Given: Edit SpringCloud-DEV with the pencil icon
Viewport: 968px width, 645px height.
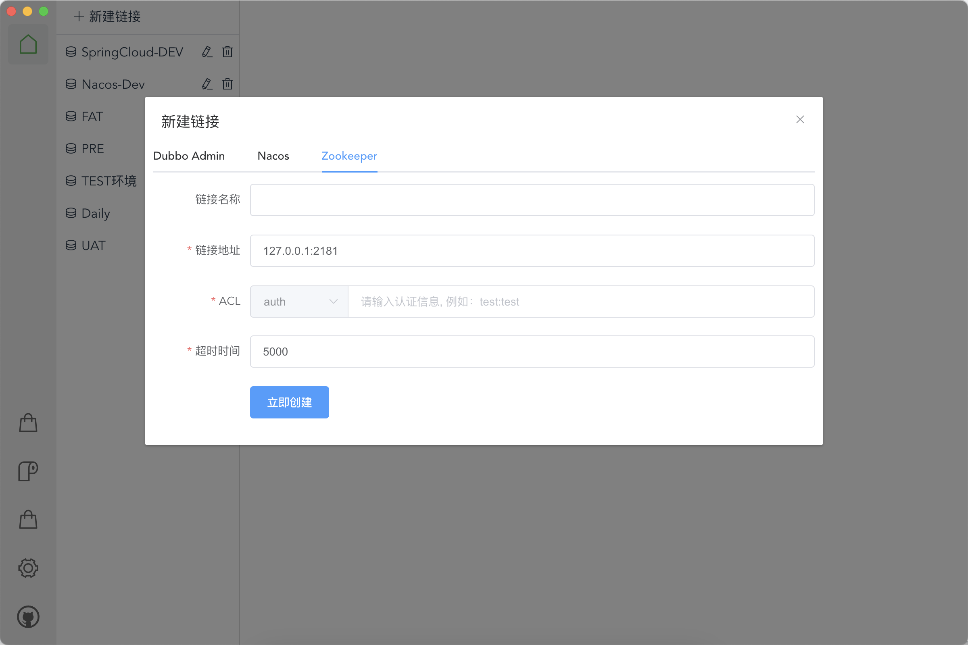Looking at the screenshot, I should tap(207, 52).
